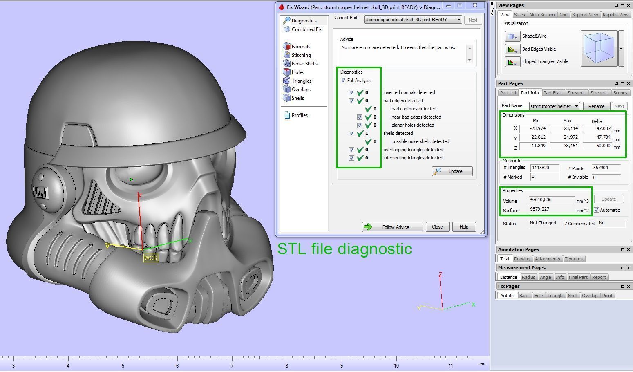Toggle intersecting triangles detected checkbox
The image size is (633, 372).
[x=351, y=158]
